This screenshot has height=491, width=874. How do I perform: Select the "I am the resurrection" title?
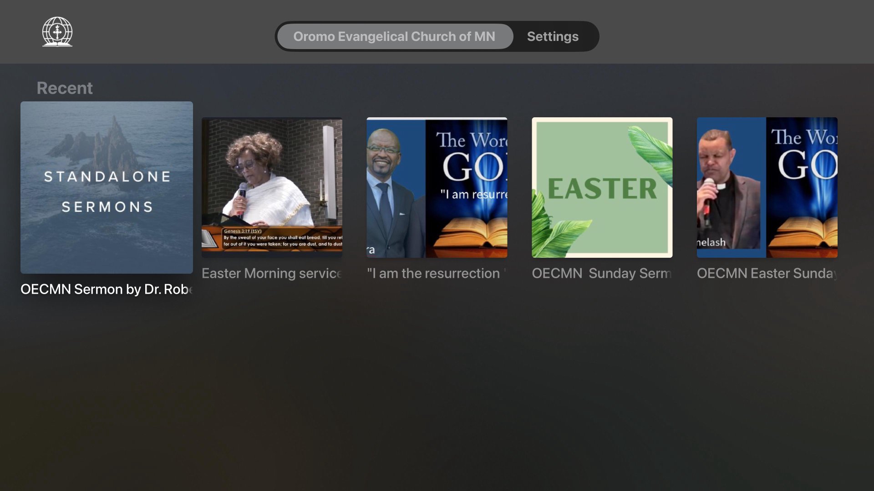(436, 273)
